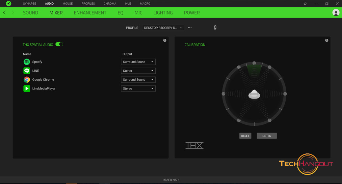342x184 pixels.
Task: Open the settings gear icon
Action: pyautogui.click(x=305, y=4)
